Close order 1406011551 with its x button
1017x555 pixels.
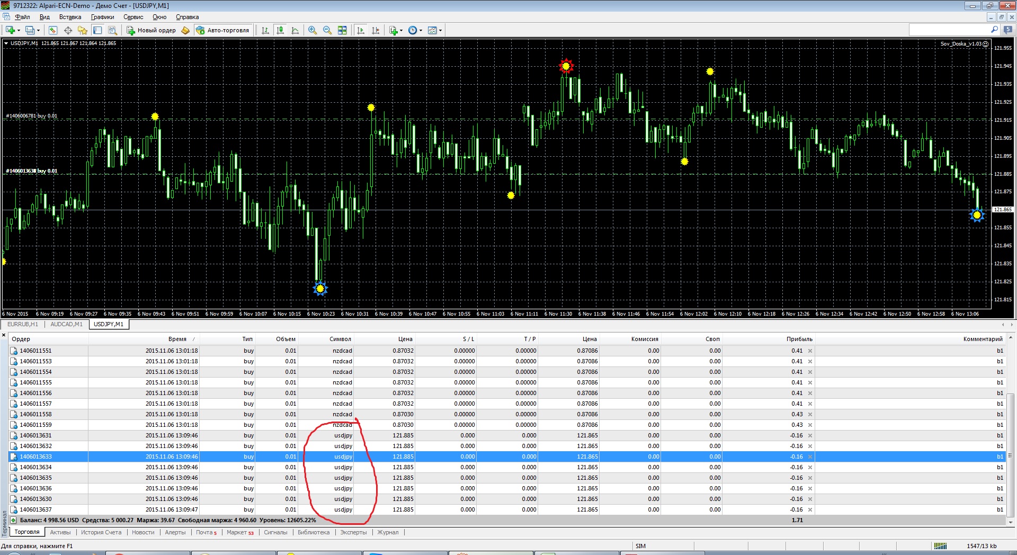(x=810, y=351)
